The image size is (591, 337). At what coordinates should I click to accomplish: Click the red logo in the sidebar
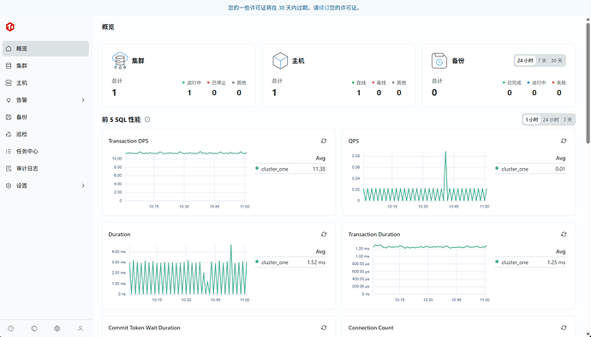point(10,27)
